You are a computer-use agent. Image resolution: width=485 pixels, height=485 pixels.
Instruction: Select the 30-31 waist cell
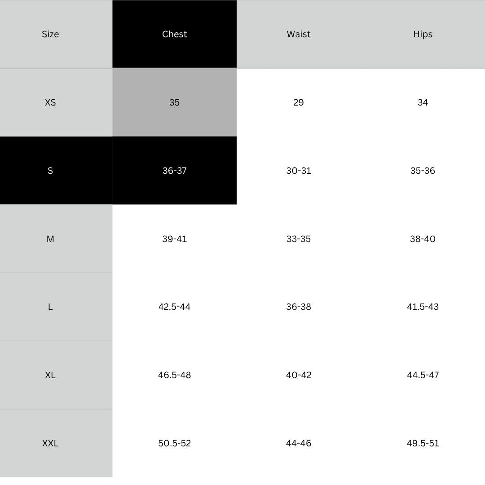[x=299, y=171]
